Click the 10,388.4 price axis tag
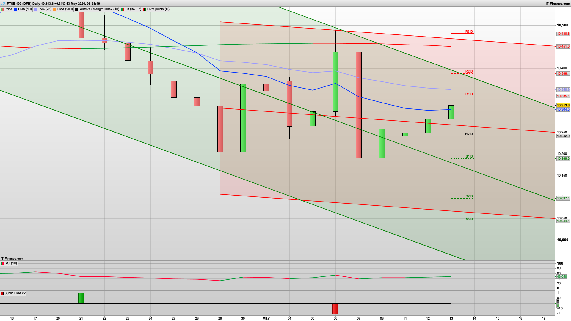 [563, 73]
